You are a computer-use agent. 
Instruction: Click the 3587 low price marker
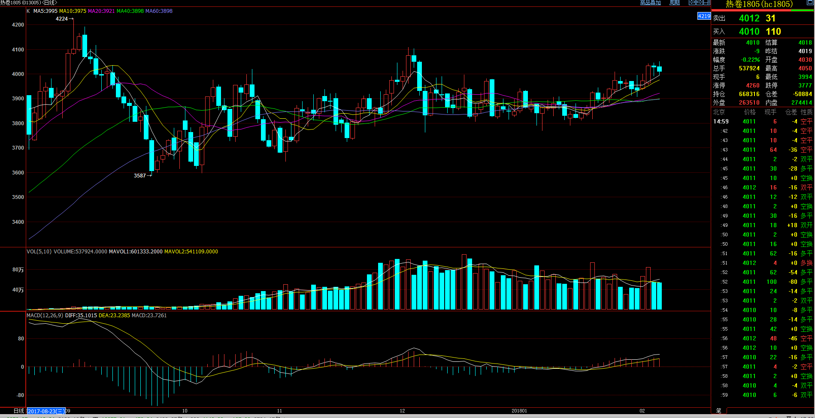[140, 176]
